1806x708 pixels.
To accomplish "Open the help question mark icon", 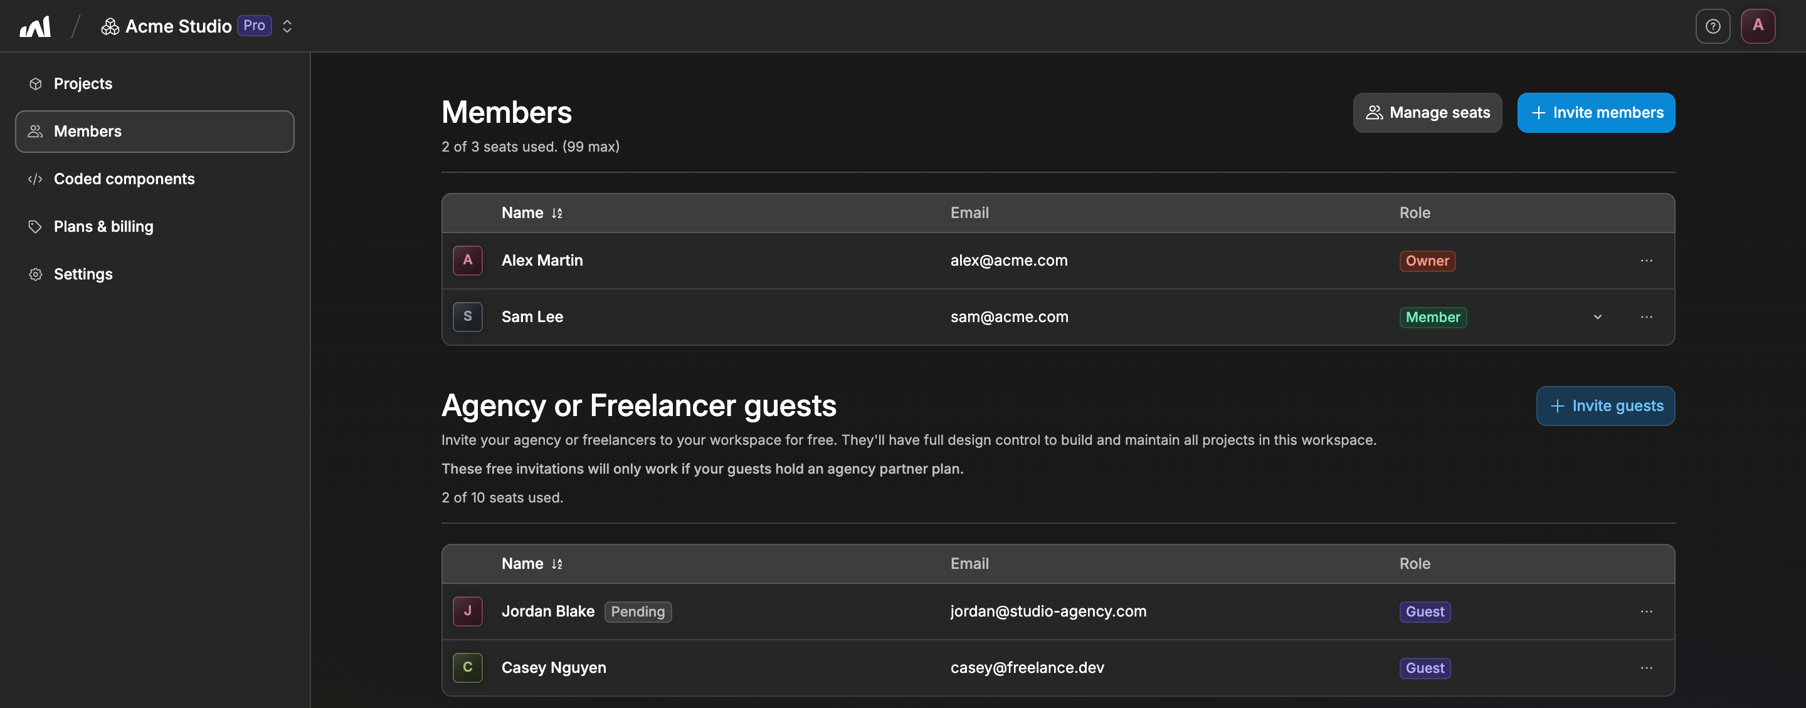I will pyautogui.click(x=1713, y=26).
